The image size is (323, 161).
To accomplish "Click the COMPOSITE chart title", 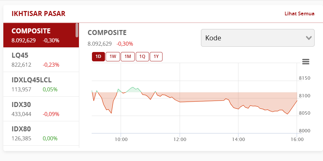I will [x=107, y=33].
